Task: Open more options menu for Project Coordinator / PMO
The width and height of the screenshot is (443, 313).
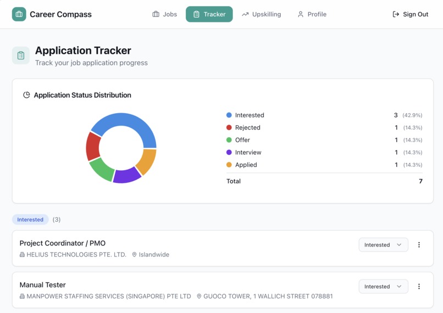Action: [419, 245]
